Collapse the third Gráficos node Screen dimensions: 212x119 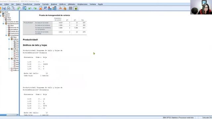9,59
